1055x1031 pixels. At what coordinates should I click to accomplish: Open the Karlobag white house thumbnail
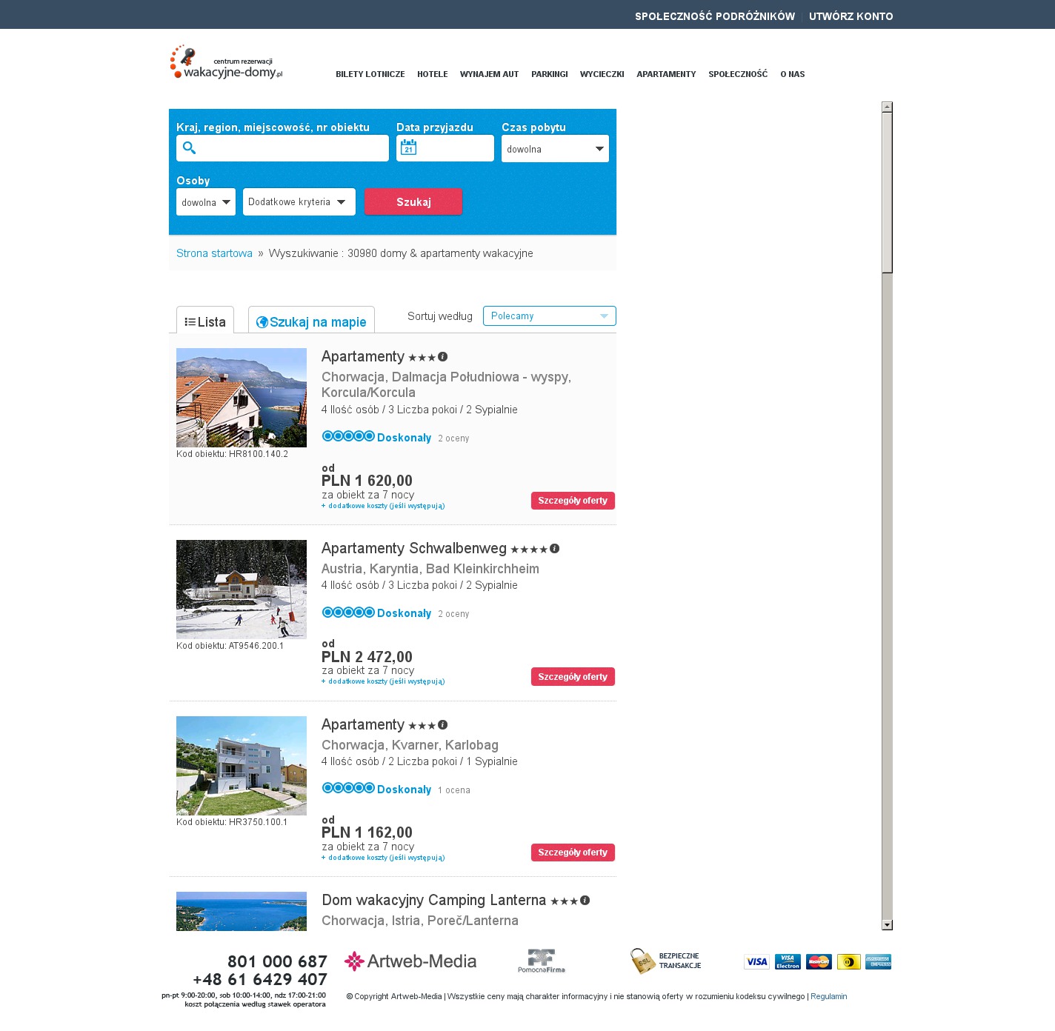click(242, 766)
